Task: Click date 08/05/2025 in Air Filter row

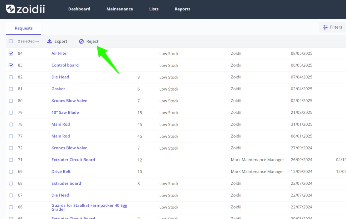Action: [302, 54]
